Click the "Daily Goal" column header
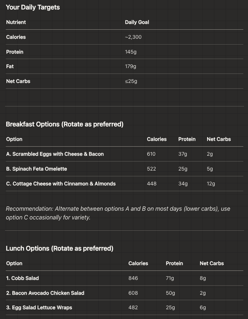 (137, 22)
